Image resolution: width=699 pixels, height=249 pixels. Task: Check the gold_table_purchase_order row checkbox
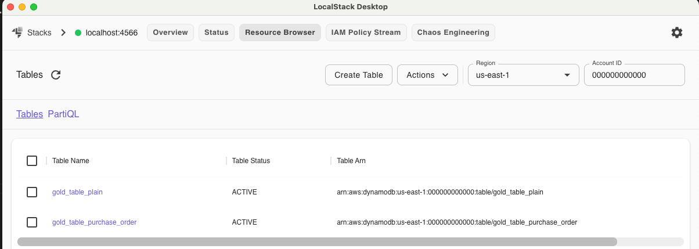coord(32,222)
